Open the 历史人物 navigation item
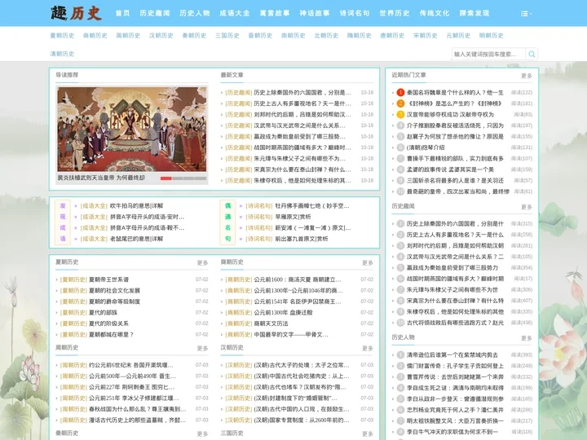 [x=195, y=13]
